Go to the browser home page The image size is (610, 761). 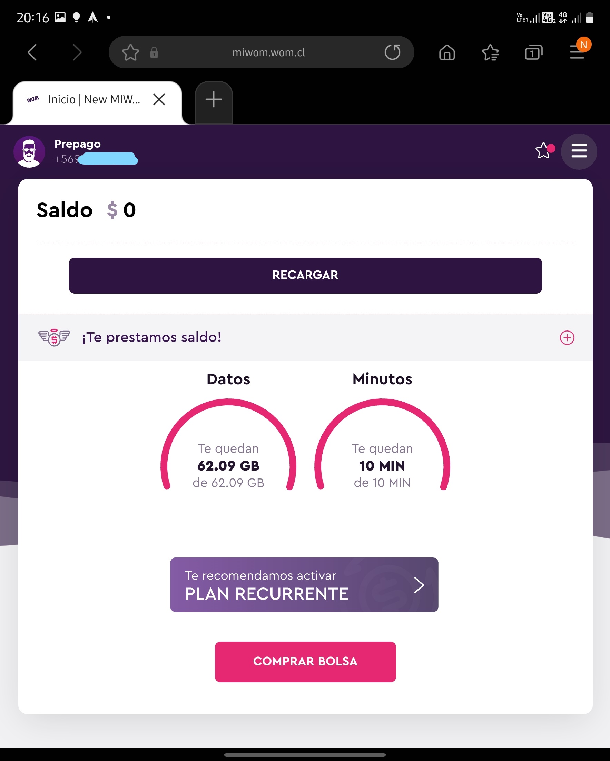click(x=447, y=53)
